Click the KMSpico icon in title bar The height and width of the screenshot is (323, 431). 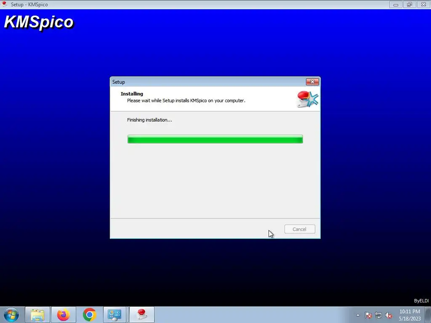pos(4,4)
